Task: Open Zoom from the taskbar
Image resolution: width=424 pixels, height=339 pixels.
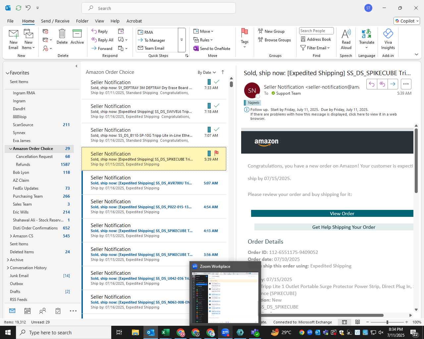Action: coord(225,332)
